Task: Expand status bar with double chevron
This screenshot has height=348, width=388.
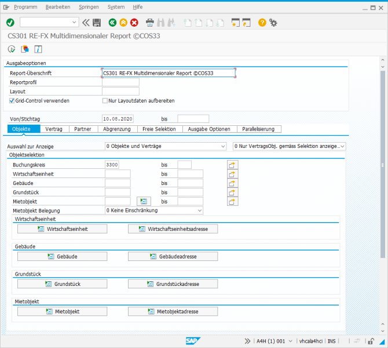Action: click(x=247, y=341)
